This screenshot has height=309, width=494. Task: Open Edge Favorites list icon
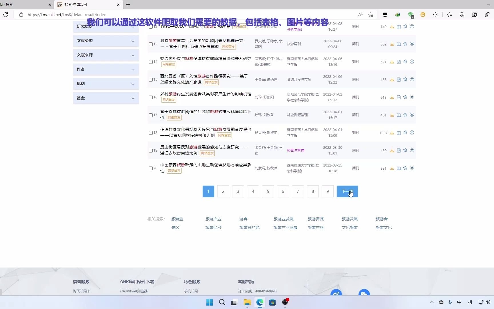pyautogui.click(x=449, y=15)
